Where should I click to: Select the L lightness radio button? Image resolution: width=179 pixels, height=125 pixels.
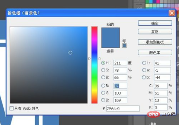point(144,63)
